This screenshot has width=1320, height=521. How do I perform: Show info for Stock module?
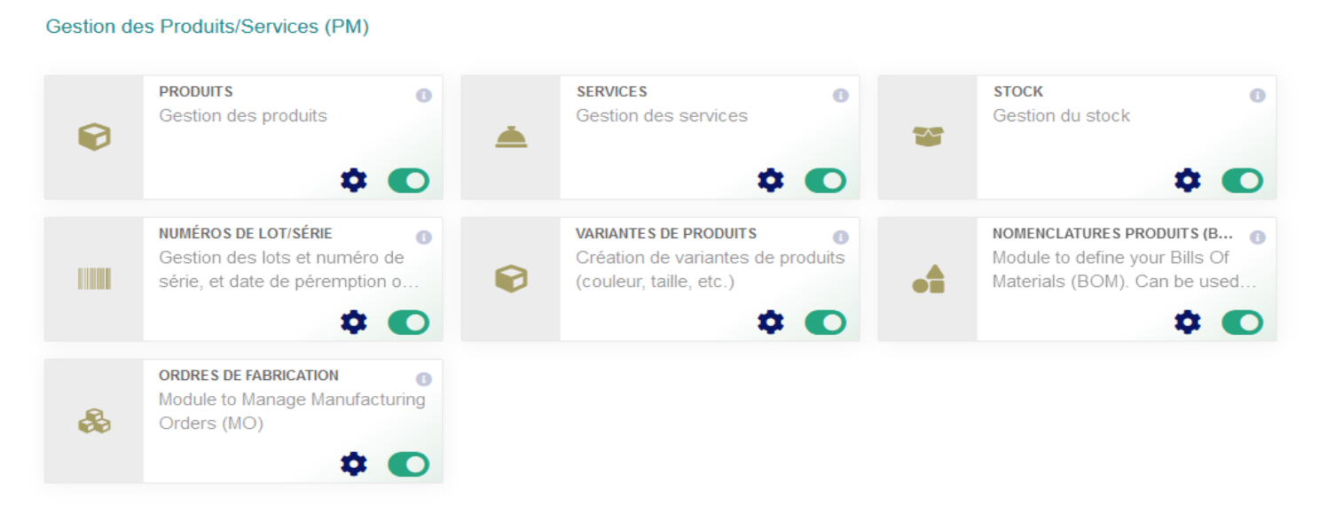pyautogui.click(x=1258, y=96)
